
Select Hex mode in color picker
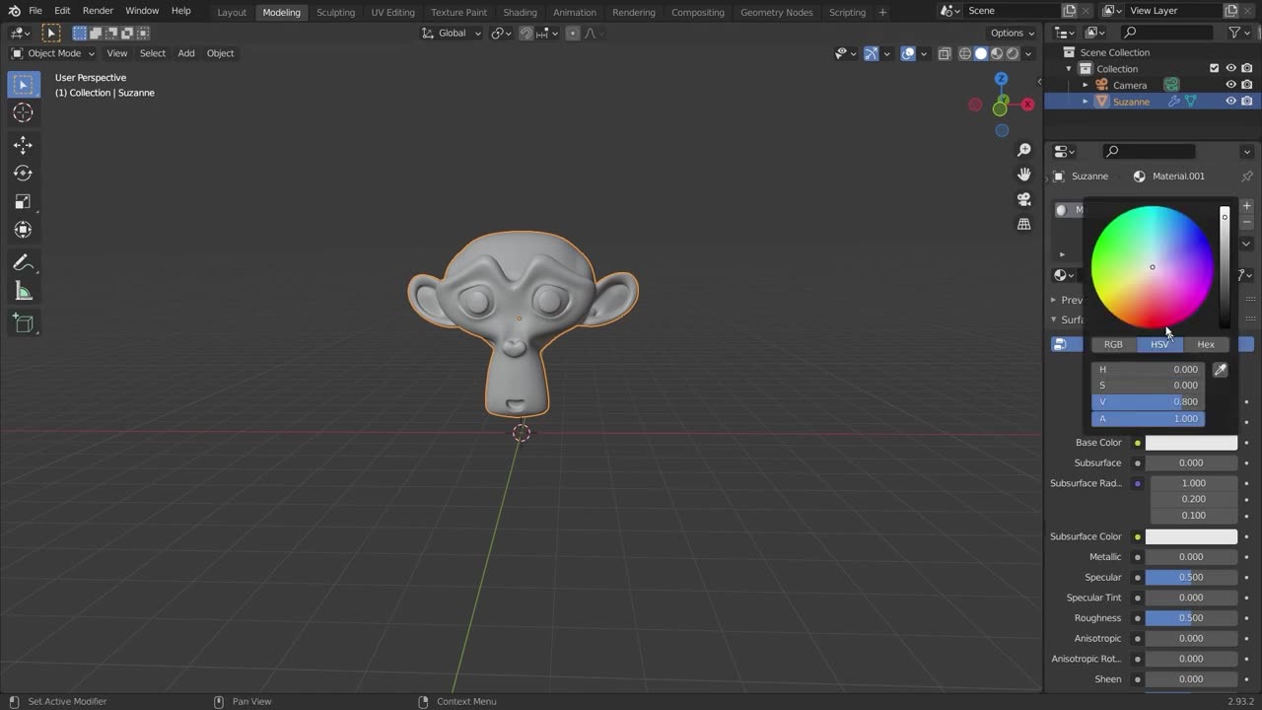pyautogui.click(x=1206, y=344)
